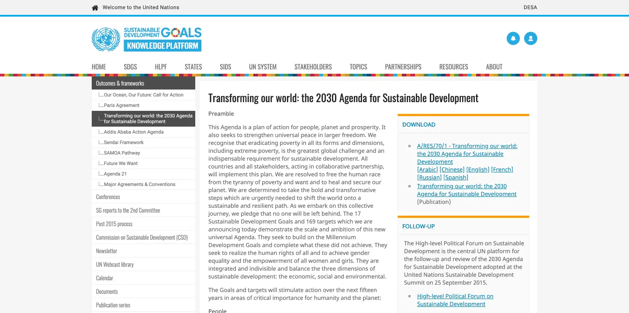The height and width of the screenshot is (313, 629).
Task: Click the Sustainable Development Goals Knowledge Platform logo
Action: (162, 39)
